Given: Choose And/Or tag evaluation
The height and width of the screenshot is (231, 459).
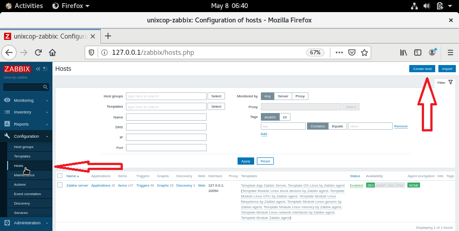Looking at the screenshot, I should tap(270, 117).
